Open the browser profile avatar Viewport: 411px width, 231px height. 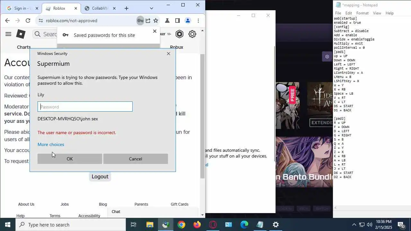[x=188, y=21]
